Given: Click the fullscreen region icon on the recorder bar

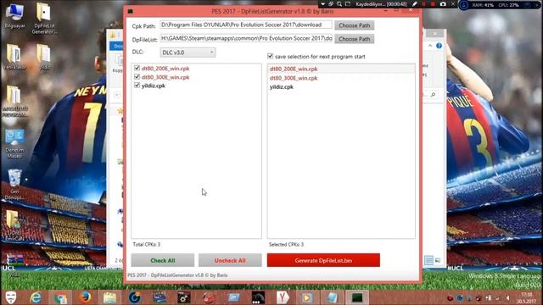Looking at the screenshot, I should 348,4.
